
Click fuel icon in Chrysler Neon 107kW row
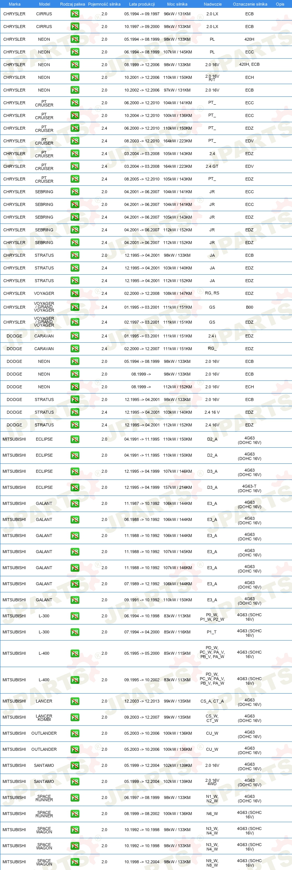pos(75,52)
